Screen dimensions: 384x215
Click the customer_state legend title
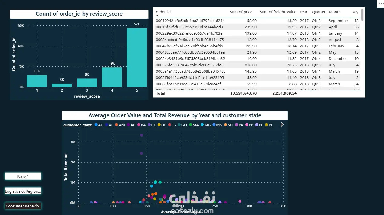(77, 125)
